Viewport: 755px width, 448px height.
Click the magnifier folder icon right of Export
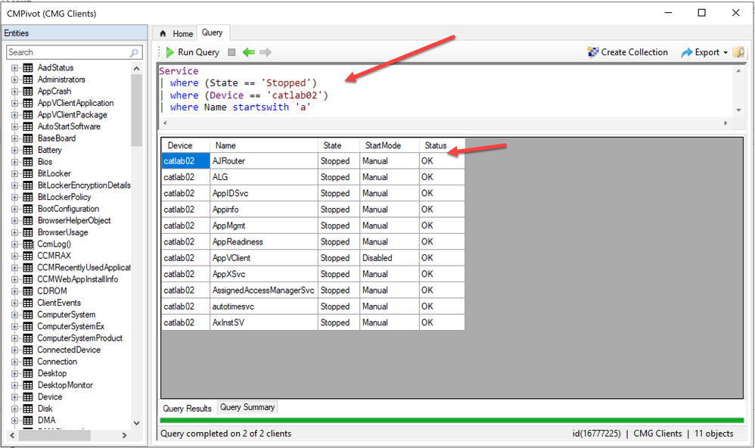738,52
